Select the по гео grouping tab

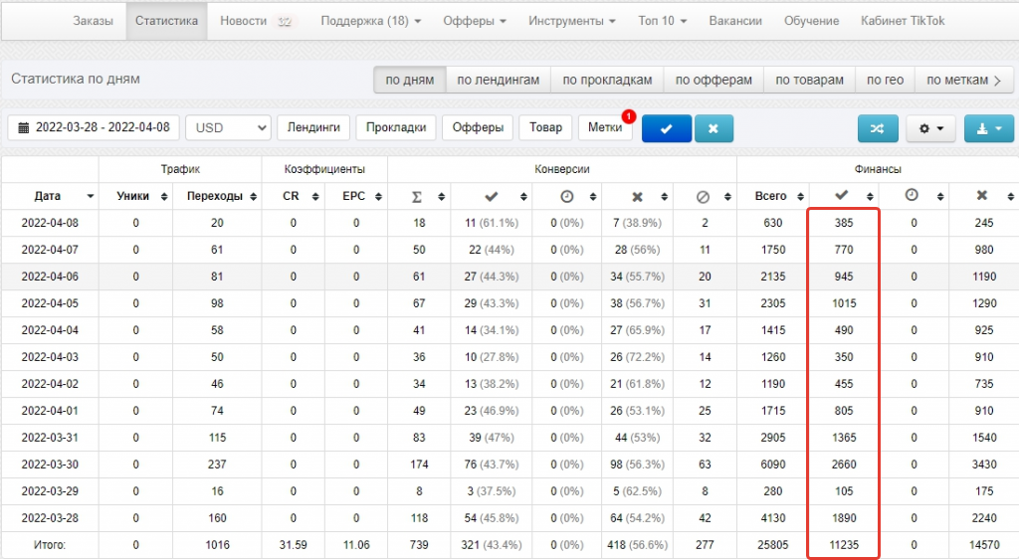click(885, 80)
